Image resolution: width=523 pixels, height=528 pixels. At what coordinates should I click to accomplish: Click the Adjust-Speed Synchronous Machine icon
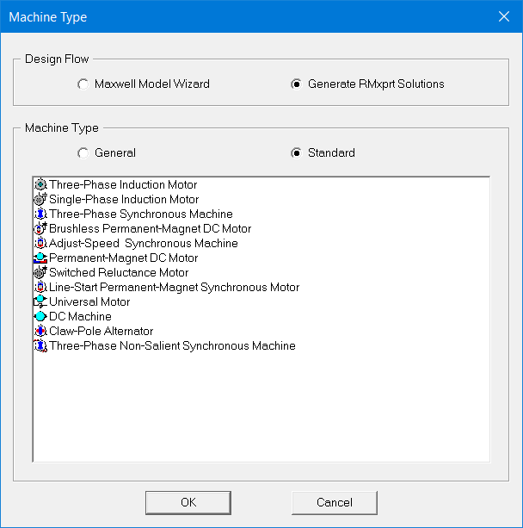[40, 243]
